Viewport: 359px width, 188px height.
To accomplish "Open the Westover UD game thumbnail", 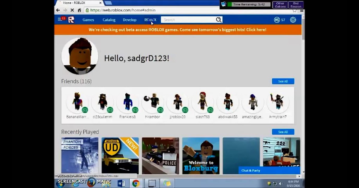I will click(x=120, y=156).
